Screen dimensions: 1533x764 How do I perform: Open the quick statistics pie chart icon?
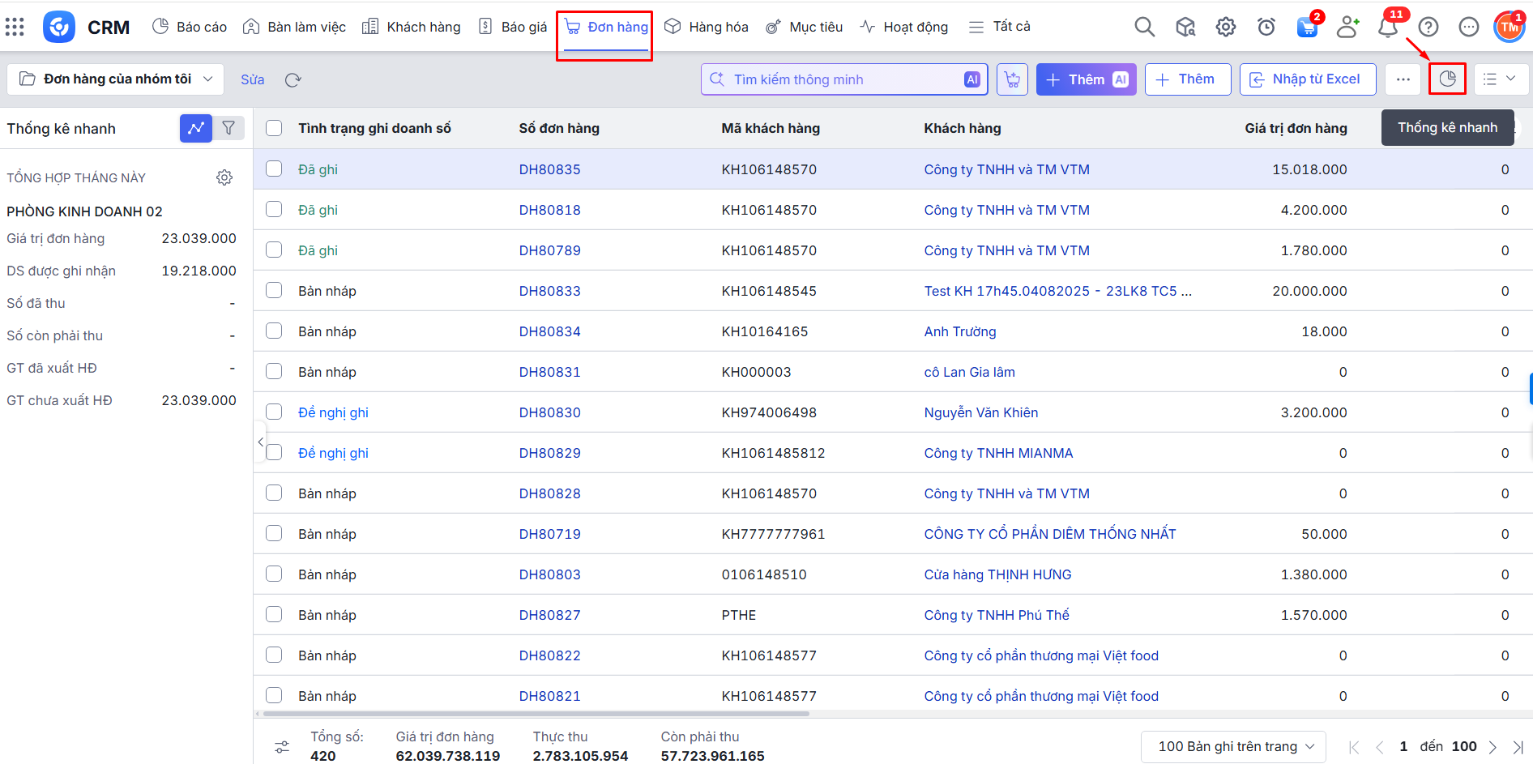(1447, 79)
